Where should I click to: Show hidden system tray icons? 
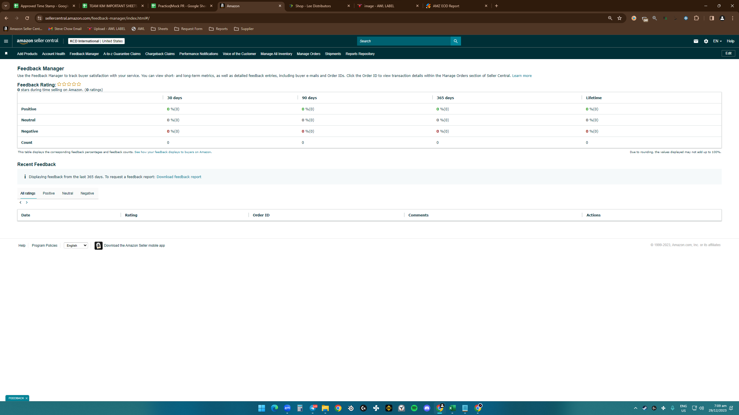tap(635, 408)
